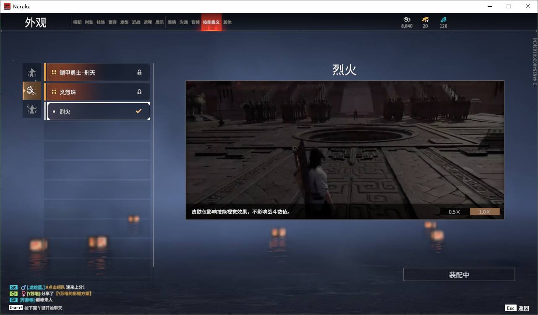Open the 表情 tab
Viewport: 538px width, 315px height.
click(172, 22)
